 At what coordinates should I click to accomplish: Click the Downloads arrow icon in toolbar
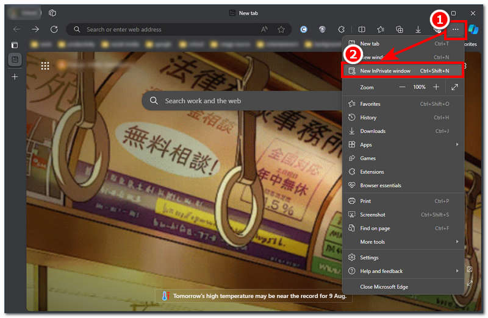click(419, 29)
